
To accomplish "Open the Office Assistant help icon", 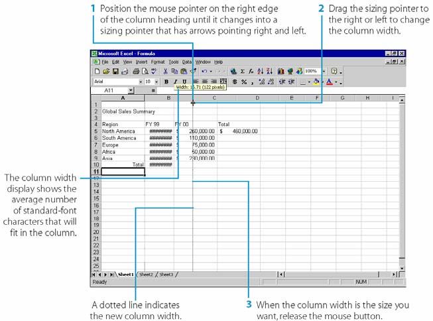I will click(334, 72).
